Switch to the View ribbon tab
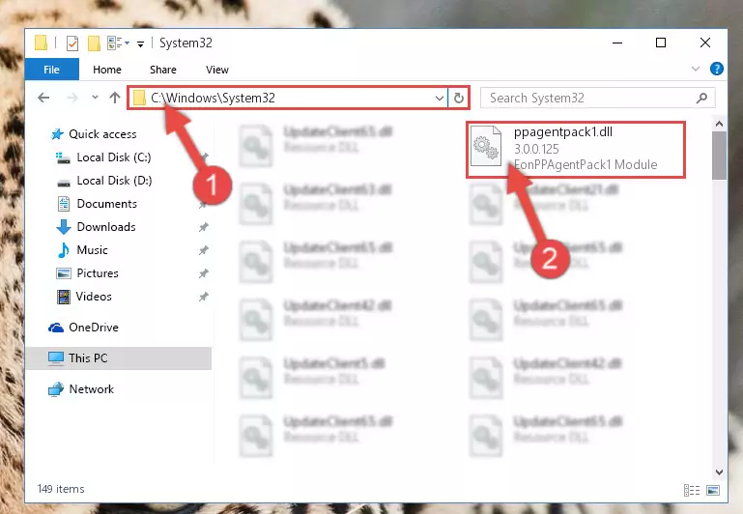This screenshot has height=514, width=743. coord(217,70)
